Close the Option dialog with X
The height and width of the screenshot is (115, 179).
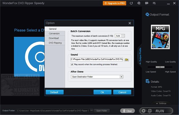coord(130,23)
